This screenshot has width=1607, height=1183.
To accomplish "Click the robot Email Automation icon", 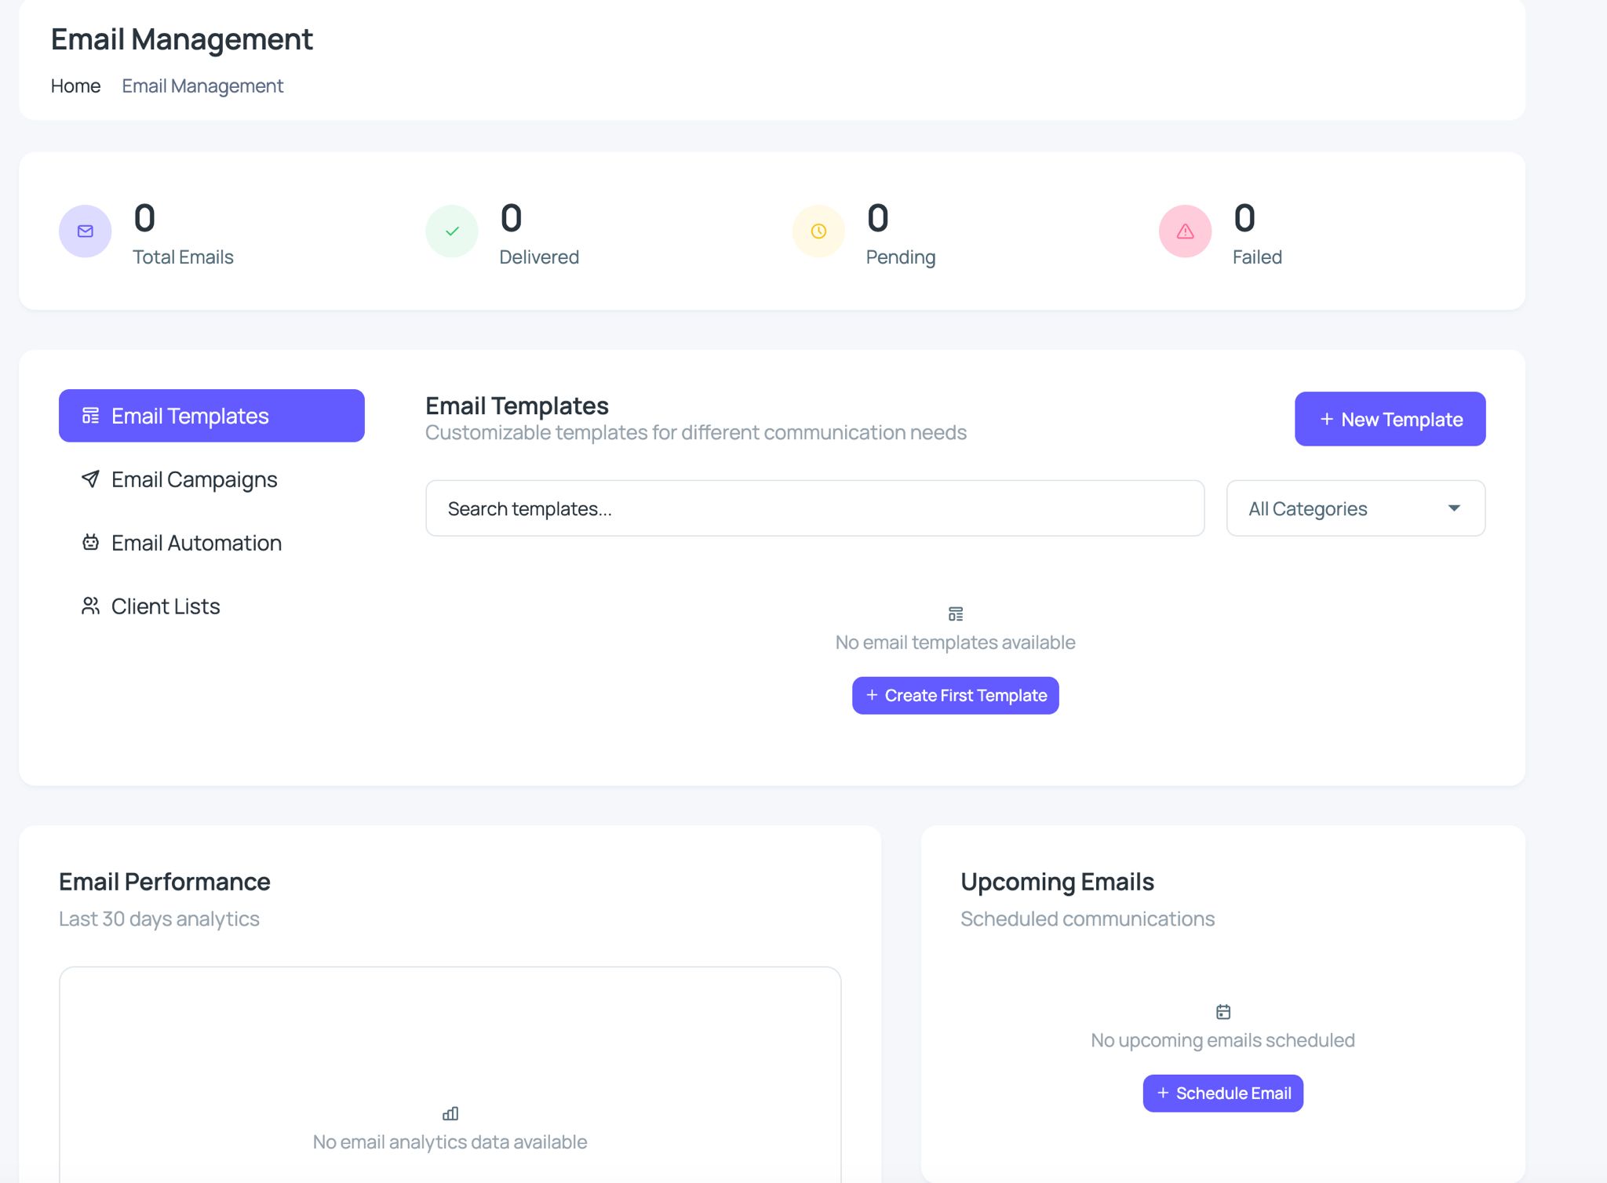I will pos(91,542).
